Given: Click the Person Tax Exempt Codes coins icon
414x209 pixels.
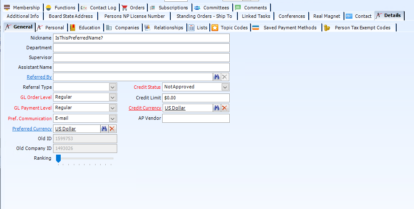Looking at the screenshot, I should (327, 28).
